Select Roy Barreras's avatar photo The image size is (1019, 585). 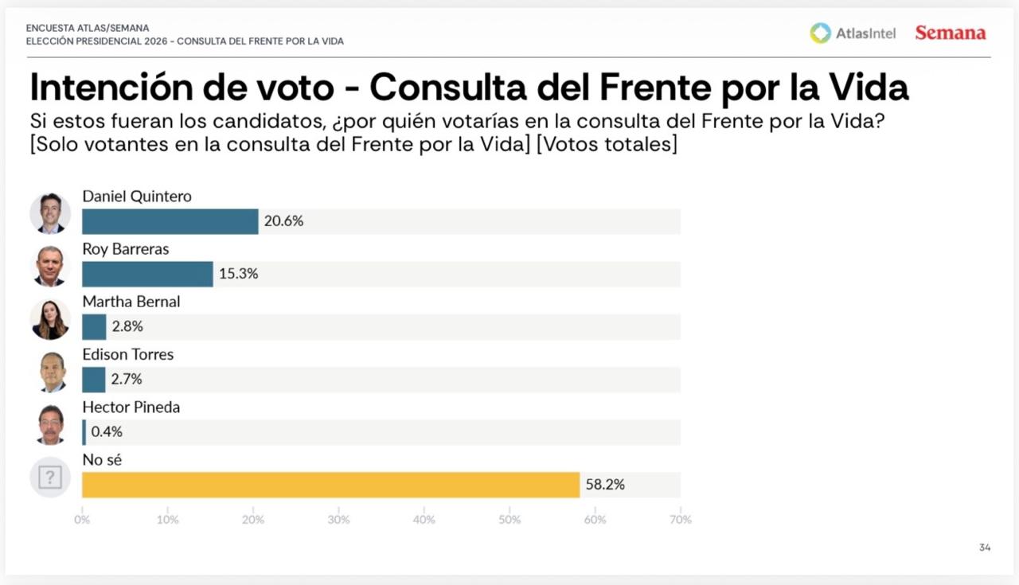coord(50,266)
